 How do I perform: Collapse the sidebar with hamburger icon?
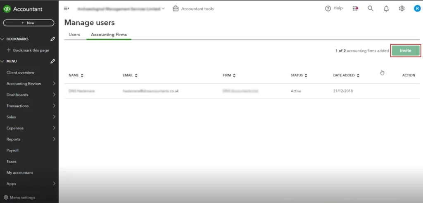tap(67, 9)
